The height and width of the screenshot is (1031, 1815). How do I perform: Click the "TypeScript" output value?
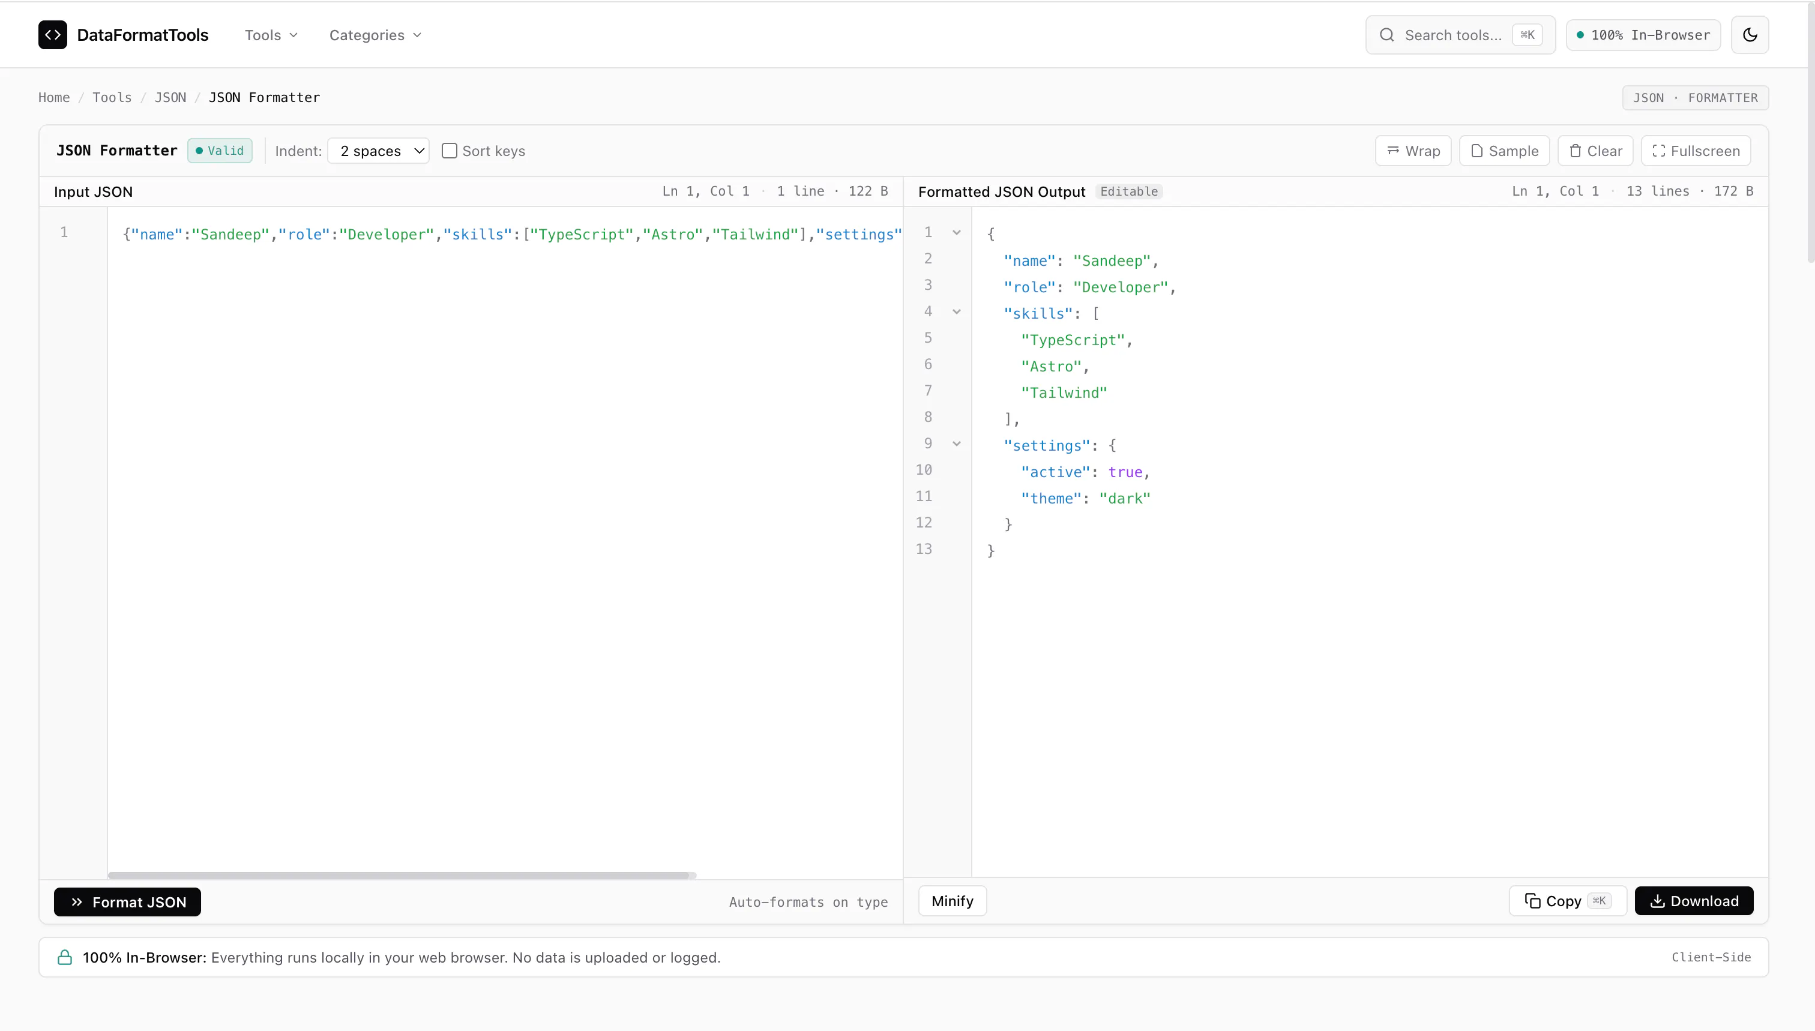[x=1072, y=340]
